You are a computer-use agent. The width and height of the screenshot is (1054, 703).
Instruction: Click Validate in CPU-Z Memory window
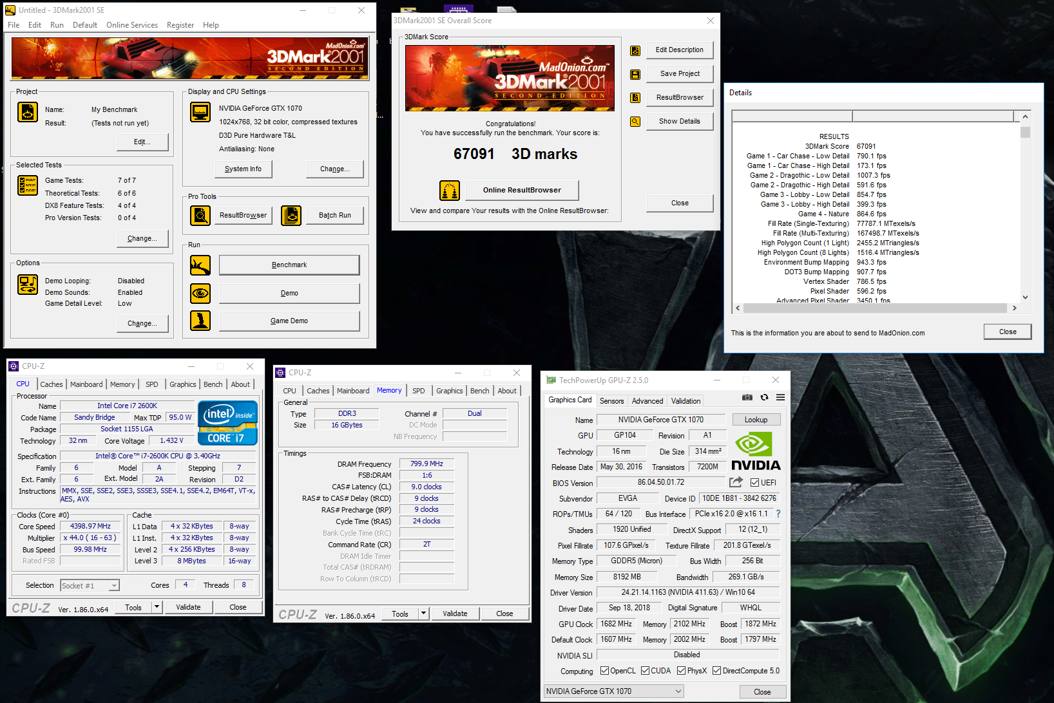(x=455, y=614)
